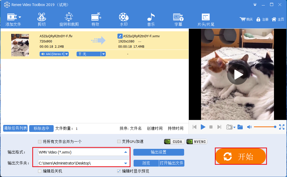Click 注册 in the top menu
This screenshot has width=287, height=177.
[262, 19]
